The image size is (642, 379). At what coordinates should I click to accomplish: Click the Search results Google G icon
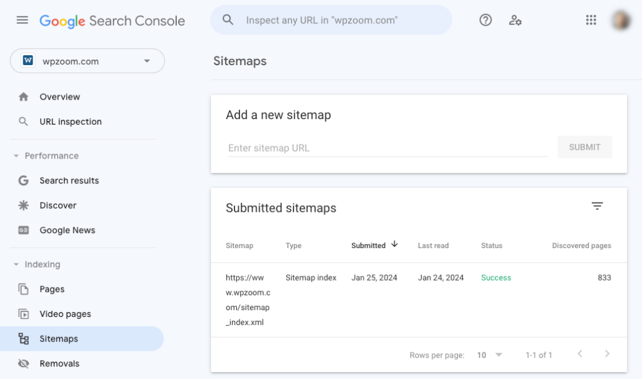[23, 180]
